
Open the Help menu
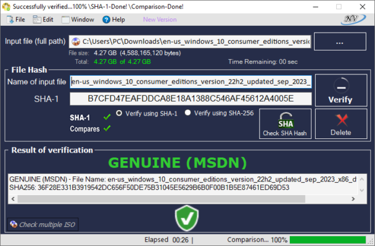pyautogui.click(x=114, y=20)
